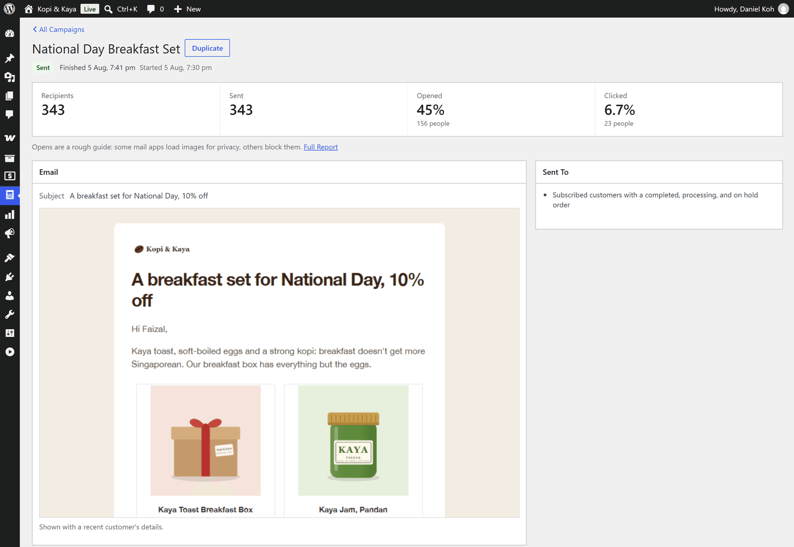Open Howdy, Daniel Koh account menu
The image size is (794, 547).
coord(751,9)
